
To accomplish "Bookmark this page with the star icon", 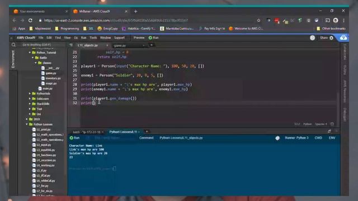I will click(258, 21).
